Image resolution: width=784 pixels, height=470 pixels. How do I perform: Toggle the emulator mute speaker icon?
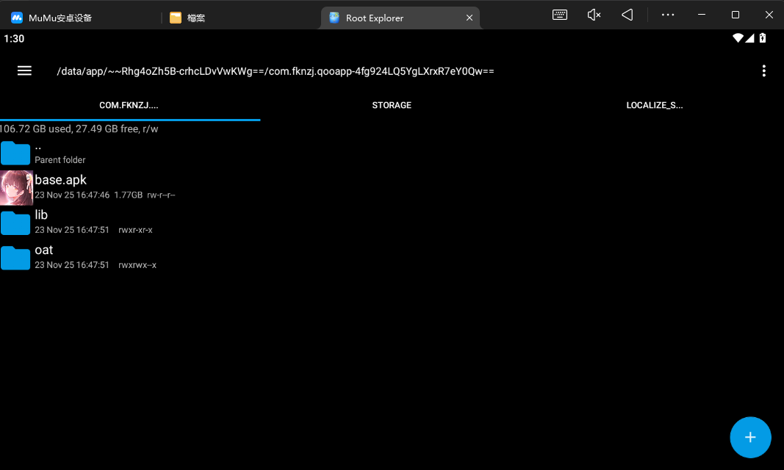click(x=594, y=15)
